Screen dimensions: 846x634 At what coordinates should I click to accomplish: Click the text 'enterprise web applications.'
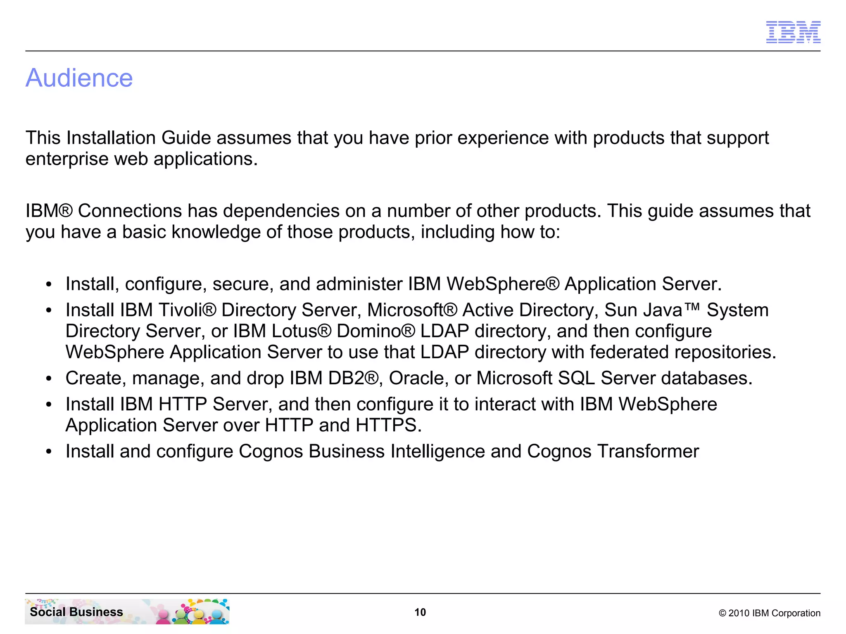click(142, 159)
